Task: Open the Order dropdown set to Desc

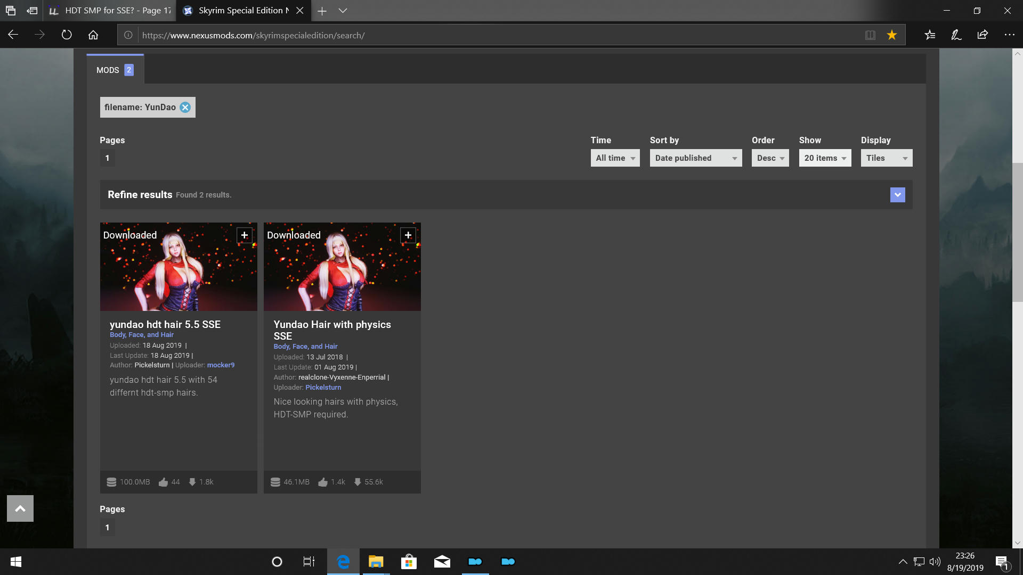Action: click(770, 158)
